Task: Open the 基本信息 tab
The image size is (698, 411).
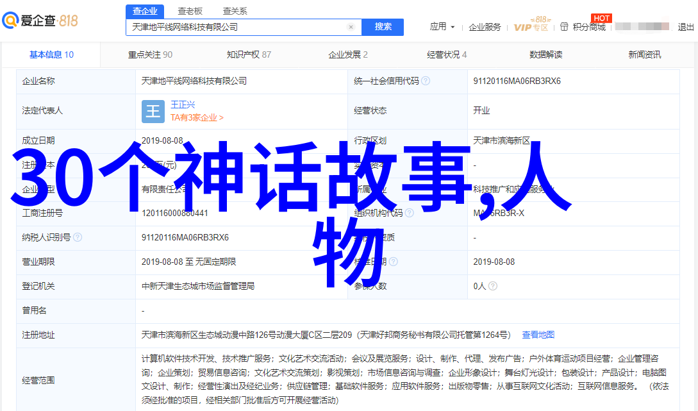Action: (x=52, y=55)
